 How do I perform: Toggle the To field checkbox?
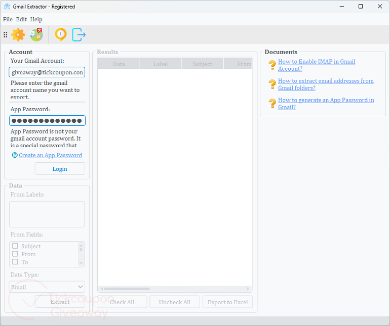(15, 262)
